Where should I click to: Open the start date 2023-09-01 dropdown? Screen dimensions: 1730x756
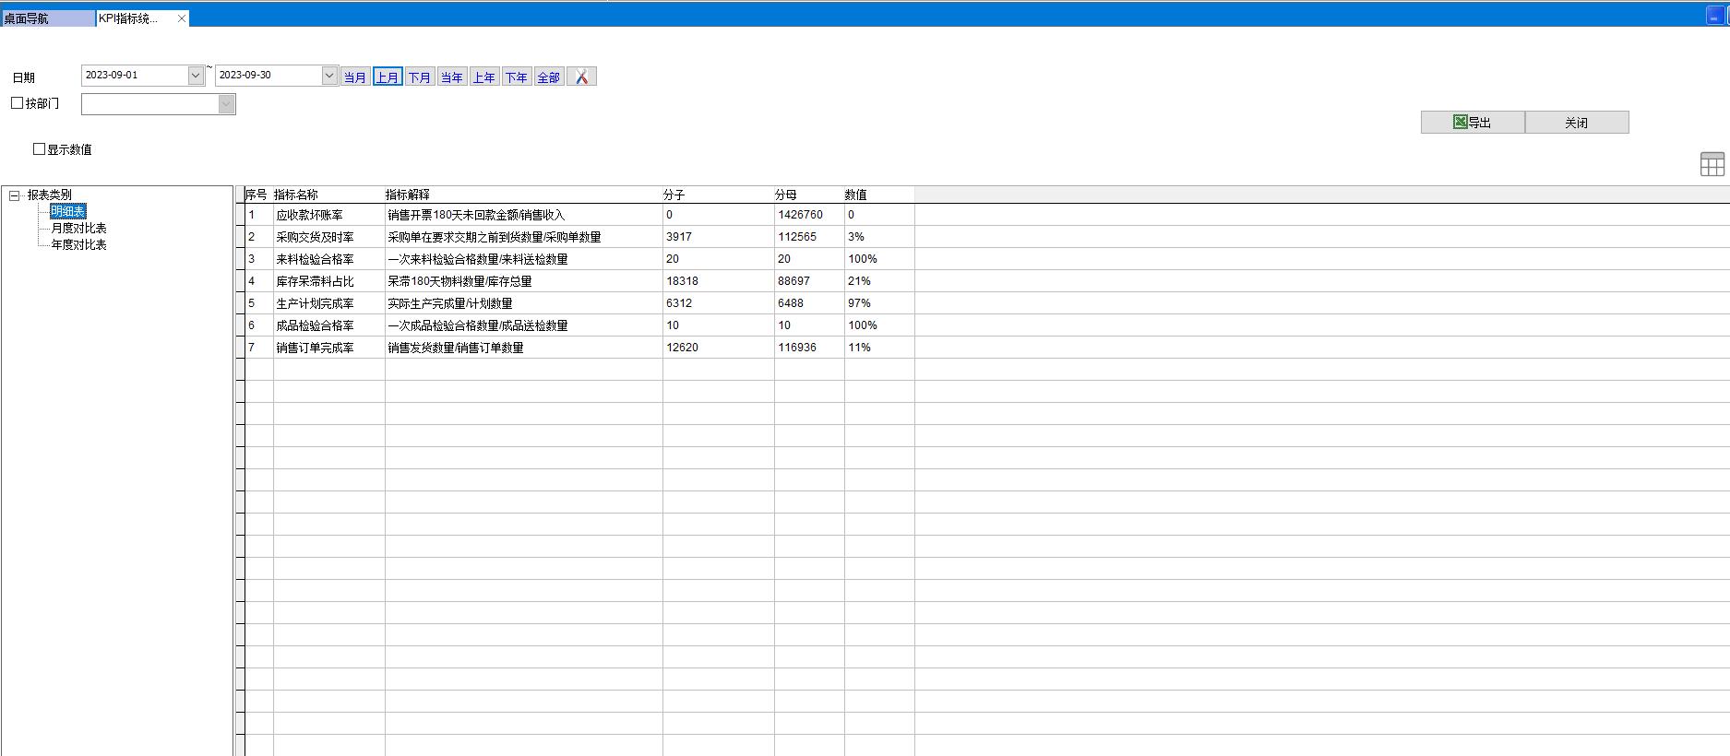[x=196, y=76]
